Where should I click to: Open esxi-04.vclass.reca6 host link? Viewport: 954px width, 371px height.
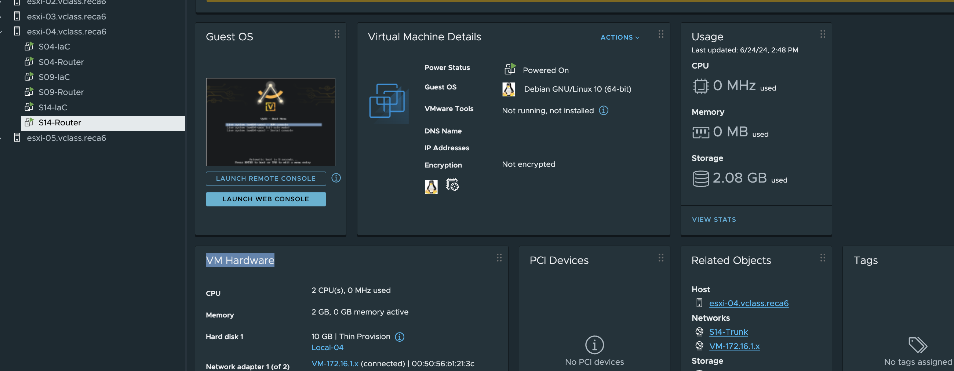click(749, 303)
